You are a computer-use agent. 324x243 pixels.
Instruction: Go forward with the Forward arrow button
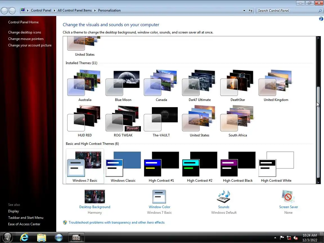(x=12, y=10)
